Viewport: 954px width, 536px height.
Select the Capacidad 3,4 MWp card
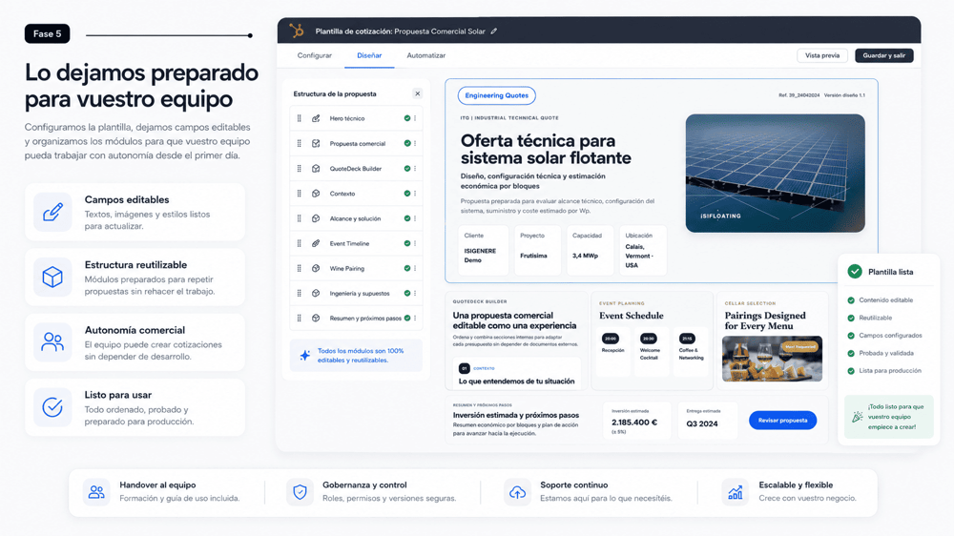click(591, 250)
